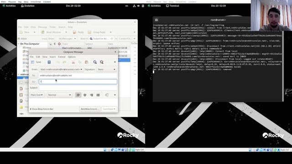Open the All Messages filter dropdown
Image resolution: width=292 pixels, height=164 pixels.
point(67,39)
